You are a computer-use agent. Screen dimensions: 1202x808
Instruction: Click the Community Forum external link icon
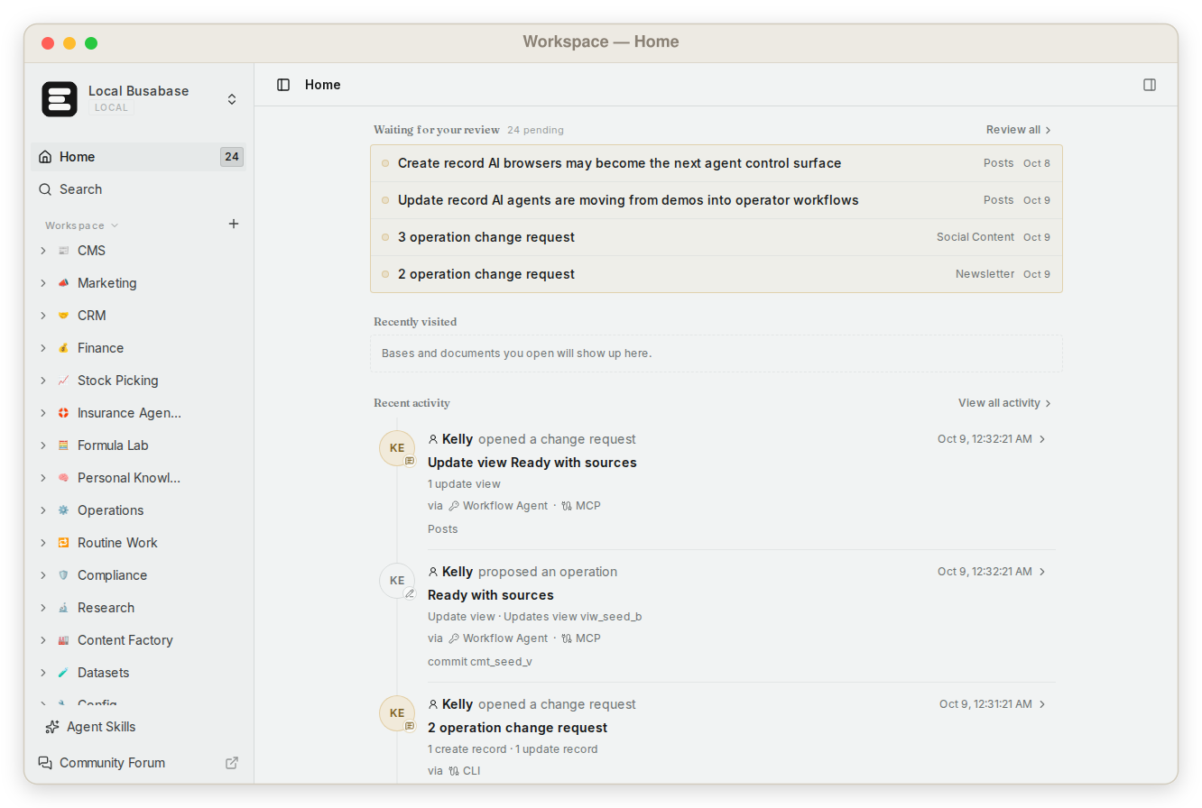[232, 763]
